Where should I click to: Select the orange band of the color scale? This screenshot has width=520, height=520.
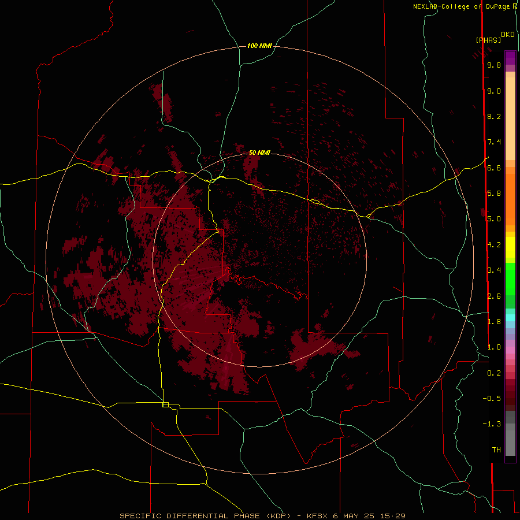510,199
